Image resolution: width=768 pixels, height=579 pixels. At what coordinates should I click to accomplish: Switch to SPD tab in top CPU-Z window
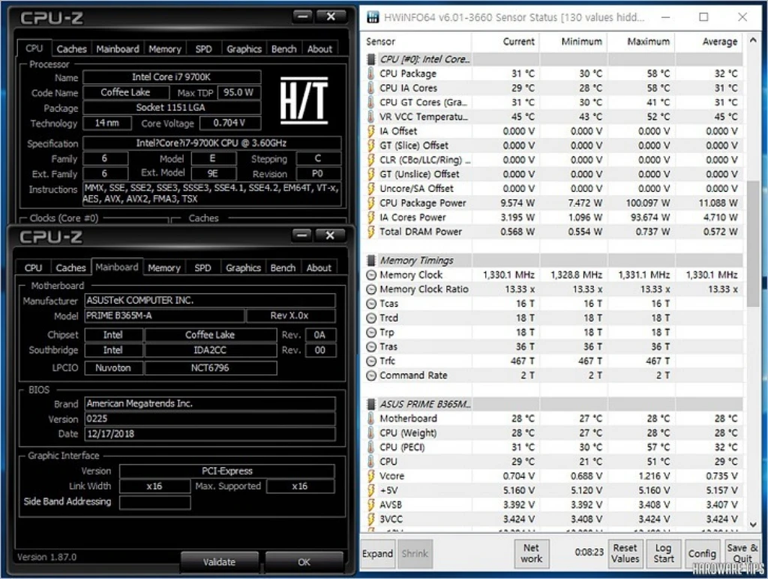point(204,49)
